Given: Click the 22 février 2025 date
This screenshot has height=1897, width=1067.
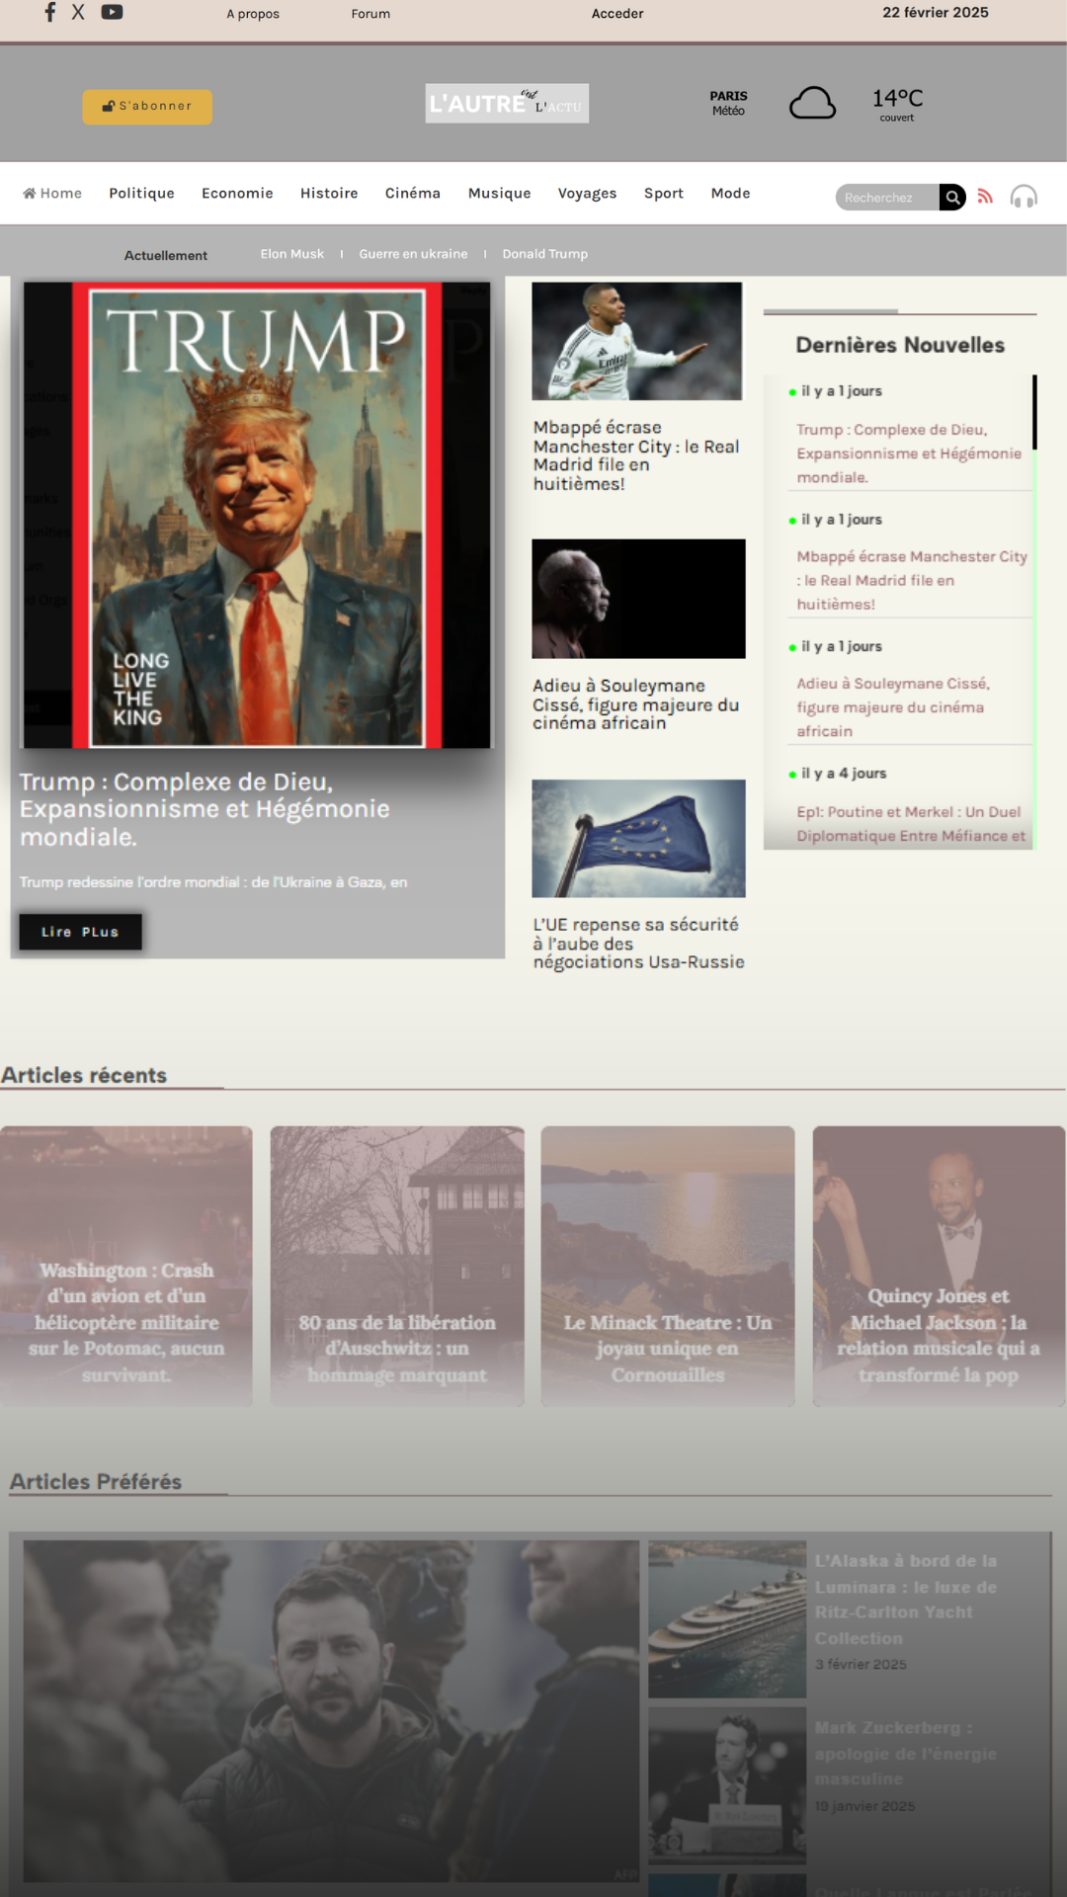Looking at the screenshot, I should click(x=936, y=13).
